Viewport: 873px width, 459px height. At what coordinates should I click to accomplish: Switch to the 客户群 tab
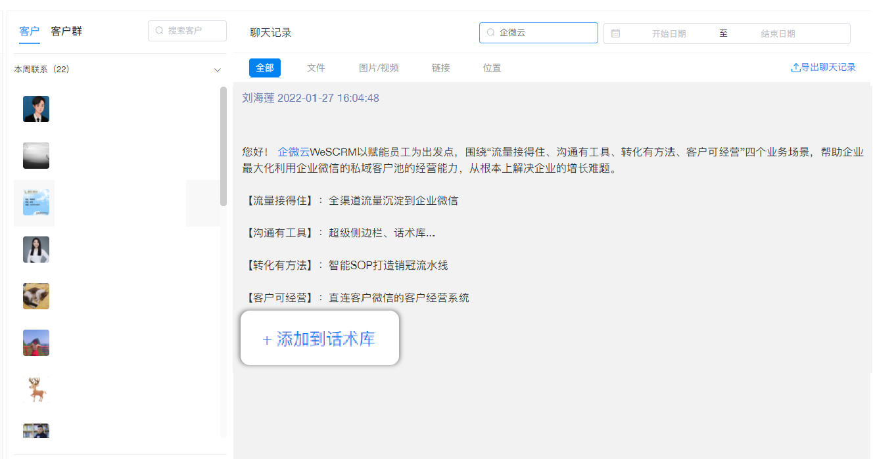(x=66, y=31)
